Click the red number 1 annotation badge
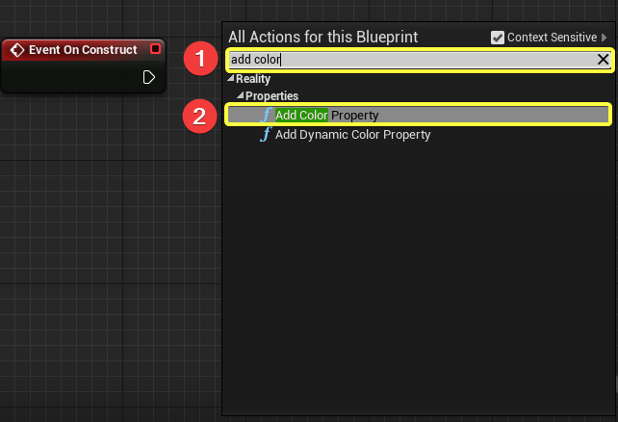This screenshot has width=618, height=422. 199,60
